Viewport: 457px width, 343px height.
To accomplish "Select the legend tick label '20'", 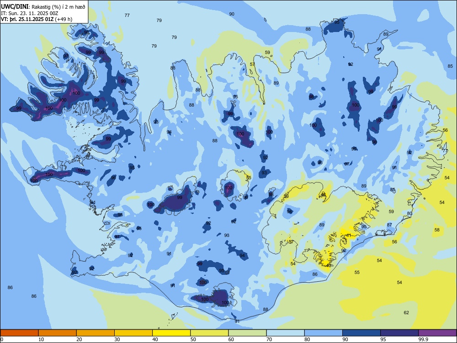I will coord(79,339).
